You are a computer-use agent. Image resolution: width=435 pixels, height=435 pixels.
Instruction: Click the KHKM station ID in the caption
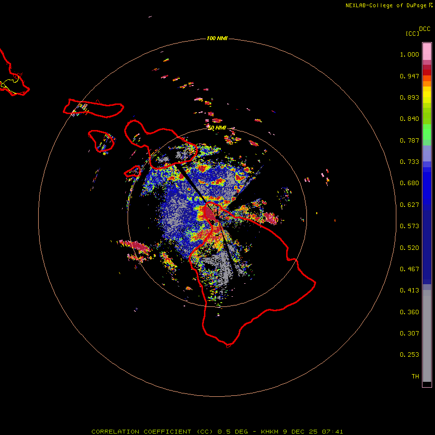[x=269, y=432]
